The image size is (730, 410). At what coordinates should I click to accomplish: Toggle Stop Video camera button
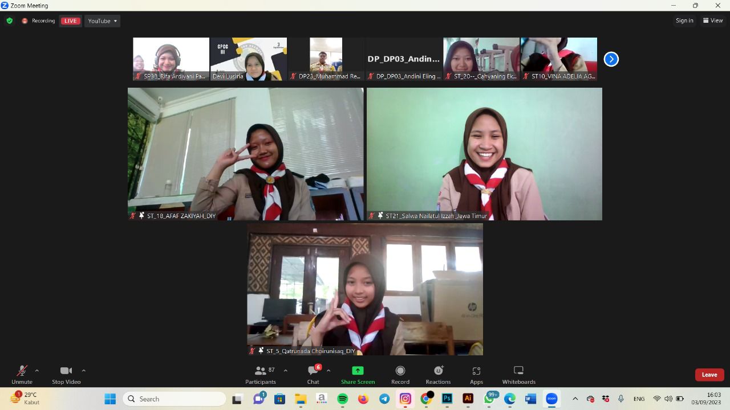click(x=66, y=375)
